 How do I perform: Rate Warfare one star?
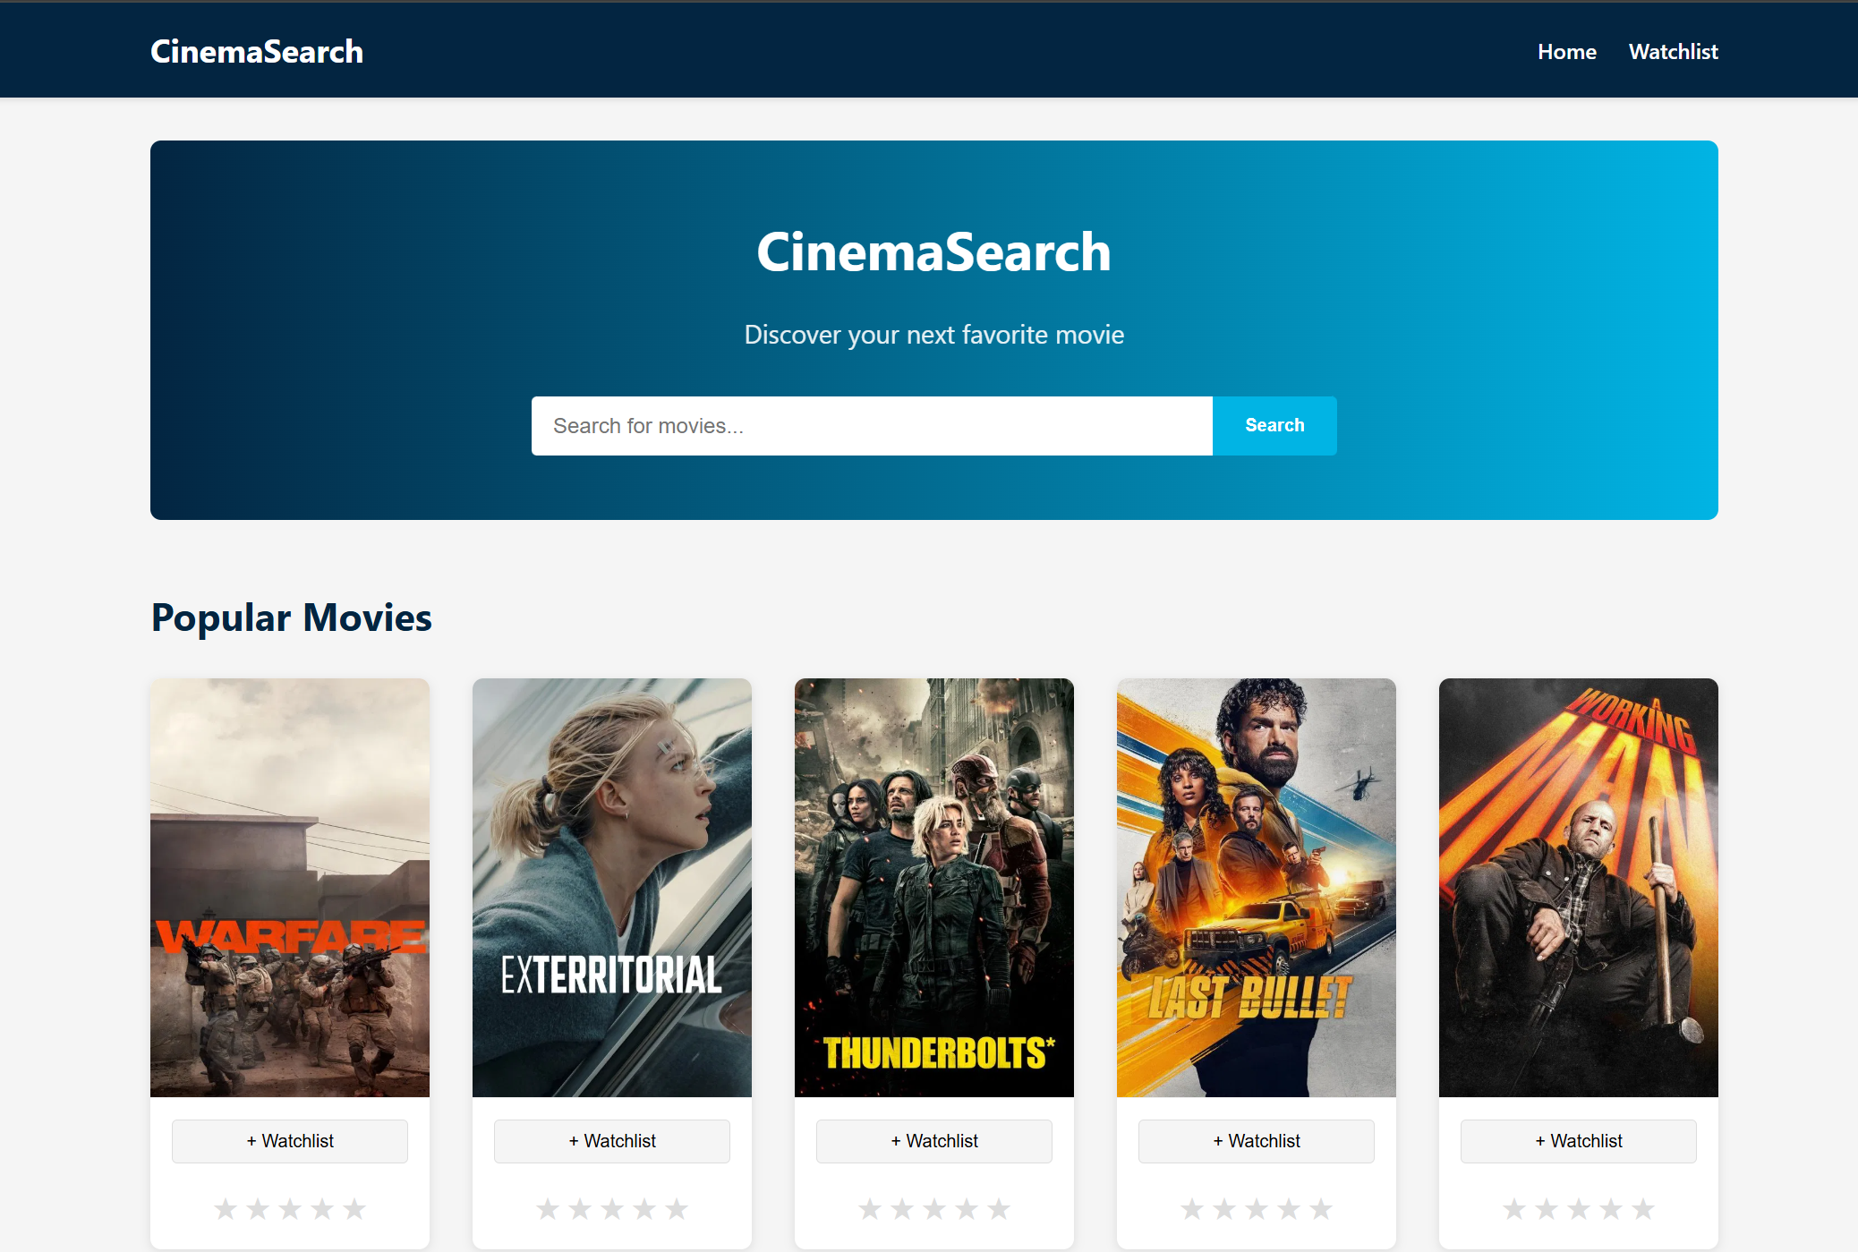click(226, 1209)
